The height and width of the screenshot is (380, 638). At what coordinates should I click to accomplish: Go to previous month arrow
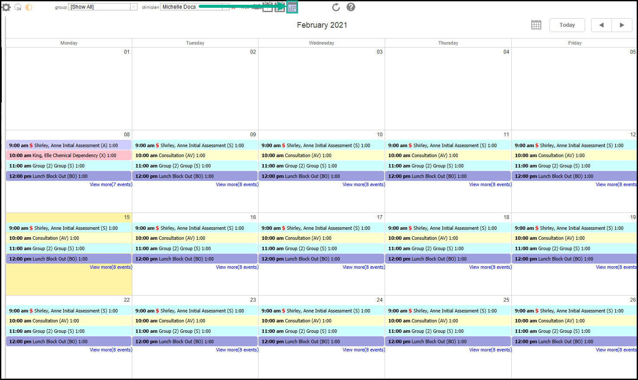(601, 25)
